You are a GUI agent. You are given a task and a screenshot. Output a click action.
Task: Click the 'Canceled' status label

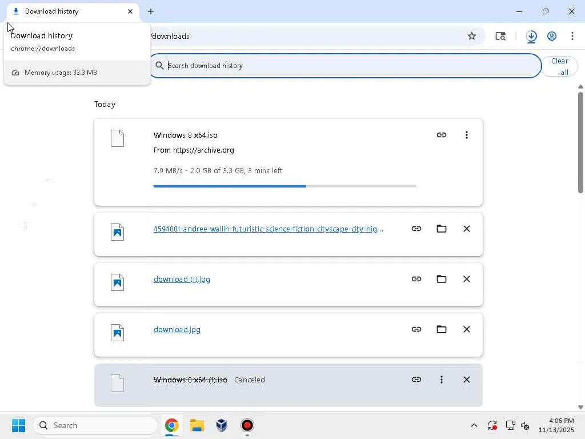coord(250,380)
